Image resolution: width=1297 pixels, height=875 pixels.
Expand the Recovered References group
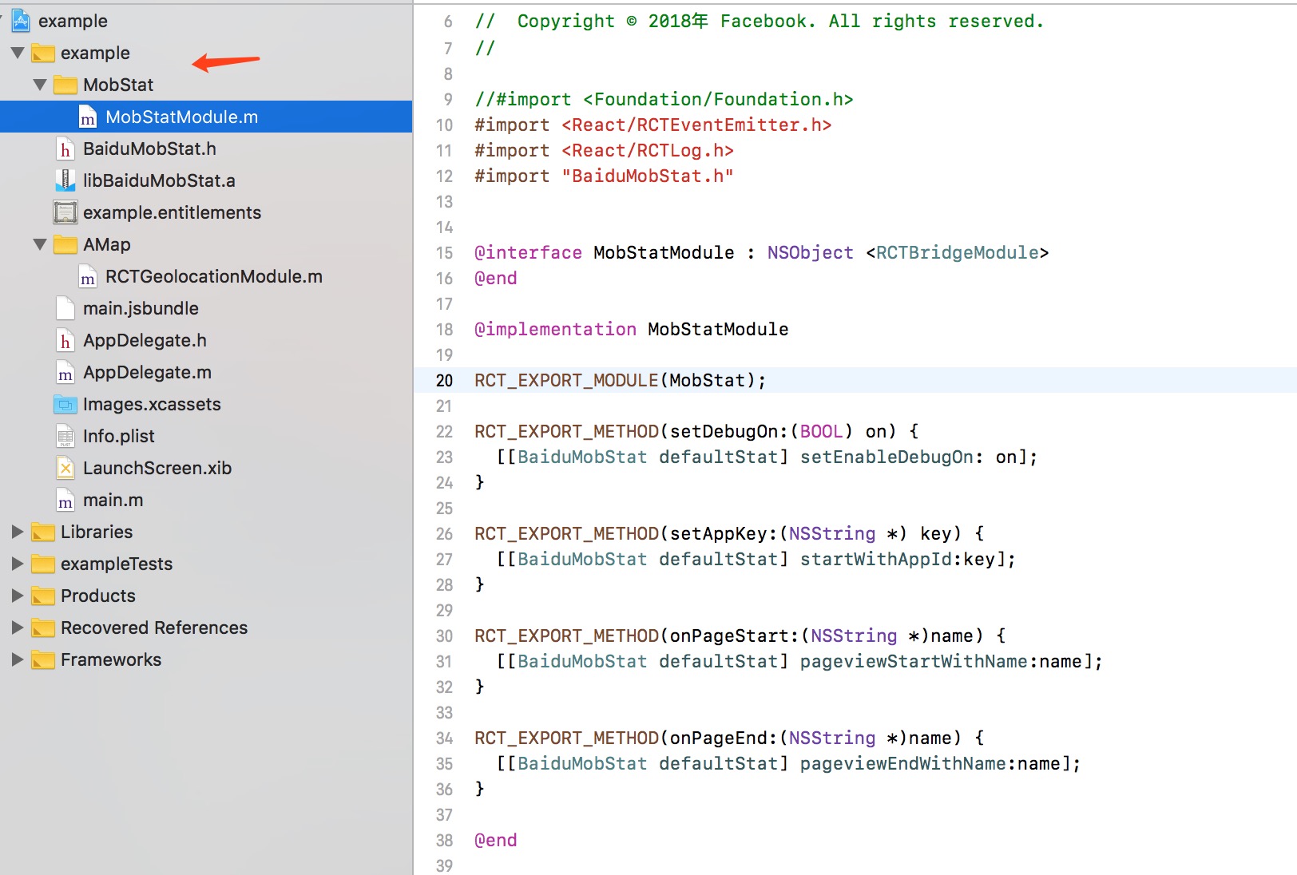[18, 628]
